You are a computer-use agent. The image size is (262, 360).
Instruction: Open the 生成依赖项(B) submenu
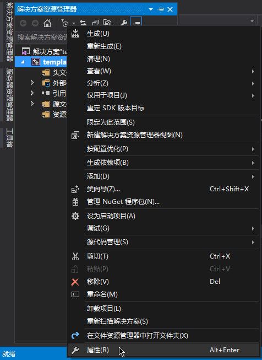164,163
